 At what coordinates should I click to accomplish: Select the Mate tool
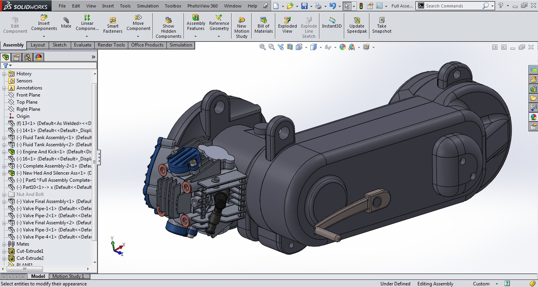tap(66, 23)
